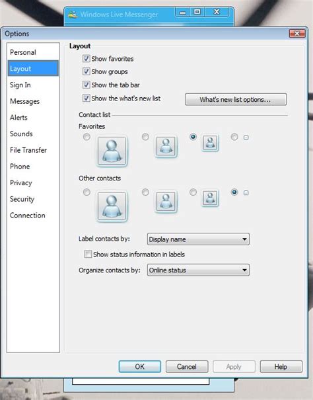Screen dimensions: 313x400
Task: Open File Transfer settings
Action: pyautogui.click(x=33, y=150)
